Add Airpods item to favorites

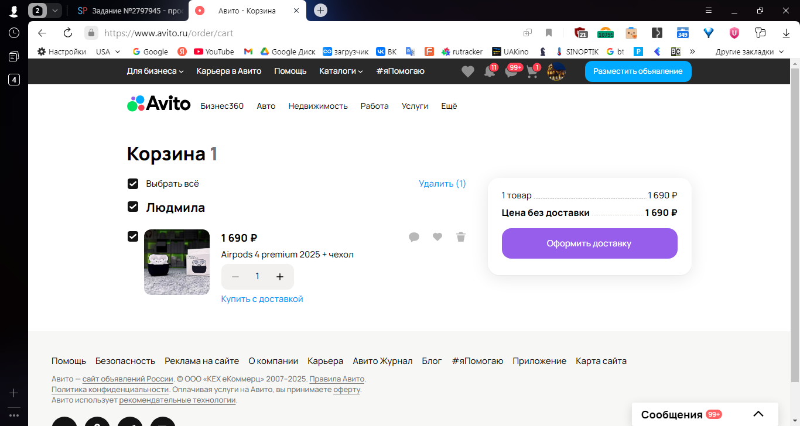point(437,236)
